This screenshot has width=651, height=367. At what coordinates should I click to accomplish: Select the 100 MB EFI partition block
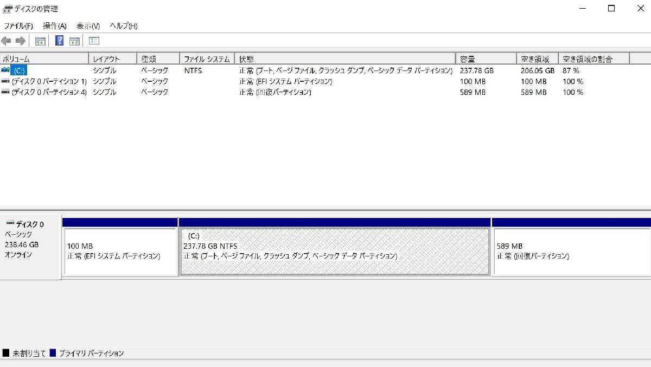[x=120, y=252]
